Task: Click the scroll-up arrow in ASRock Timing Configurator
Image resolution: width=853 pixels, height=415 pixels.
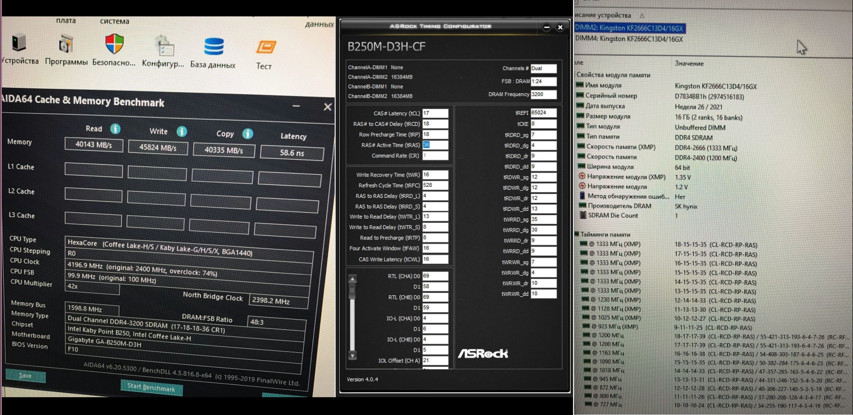Action: 352,279
